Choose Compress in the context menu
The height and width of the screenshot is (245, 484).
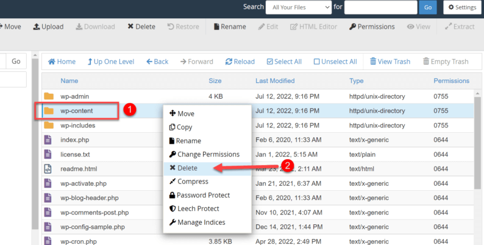pyautogui.click(x=207, y=182)
